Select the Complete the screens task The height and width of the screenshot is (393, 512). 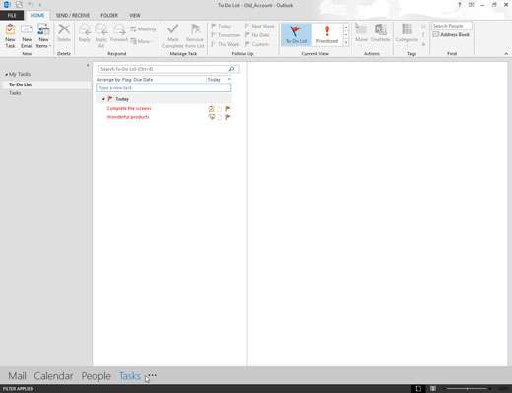129,108
